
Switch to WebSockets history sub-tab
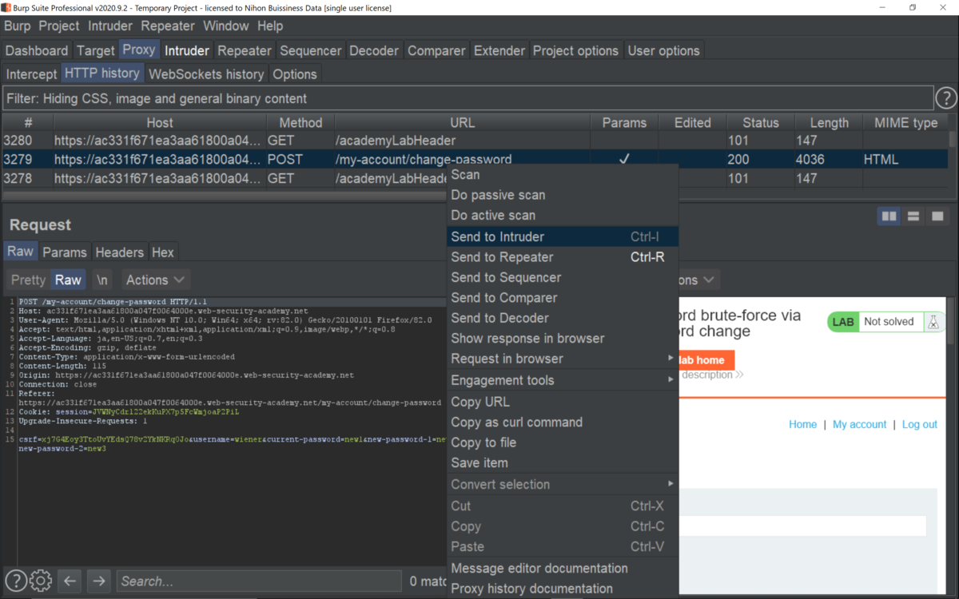206,74
